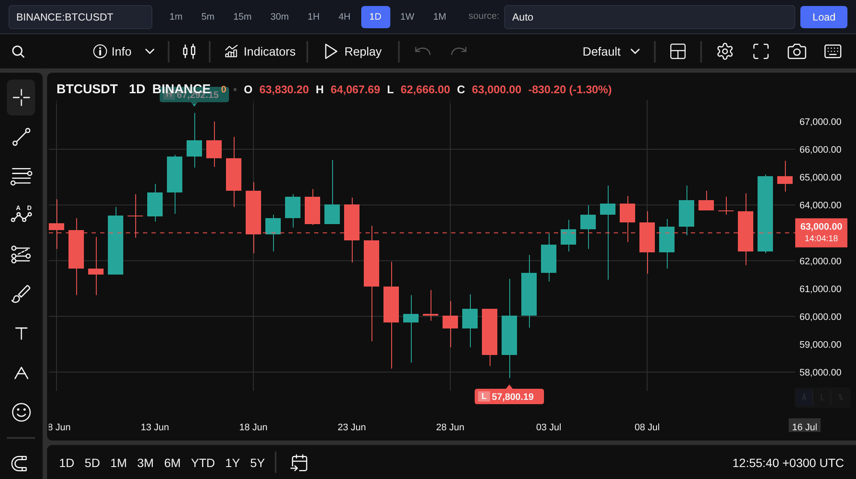Open chart settings gear

pos(725,51)
